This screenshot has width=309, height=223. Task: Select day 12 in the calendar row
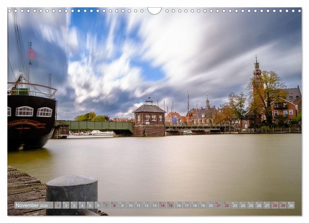(x=146, y=205)
